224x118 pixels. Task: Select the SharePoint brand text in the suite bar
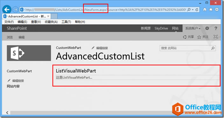(x=17, y=28)
